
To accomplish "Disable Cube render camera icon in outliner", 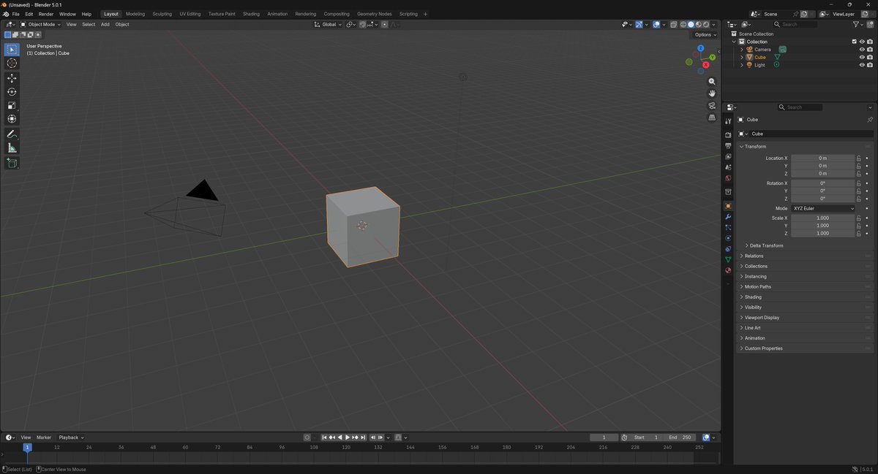I will 870,57.
